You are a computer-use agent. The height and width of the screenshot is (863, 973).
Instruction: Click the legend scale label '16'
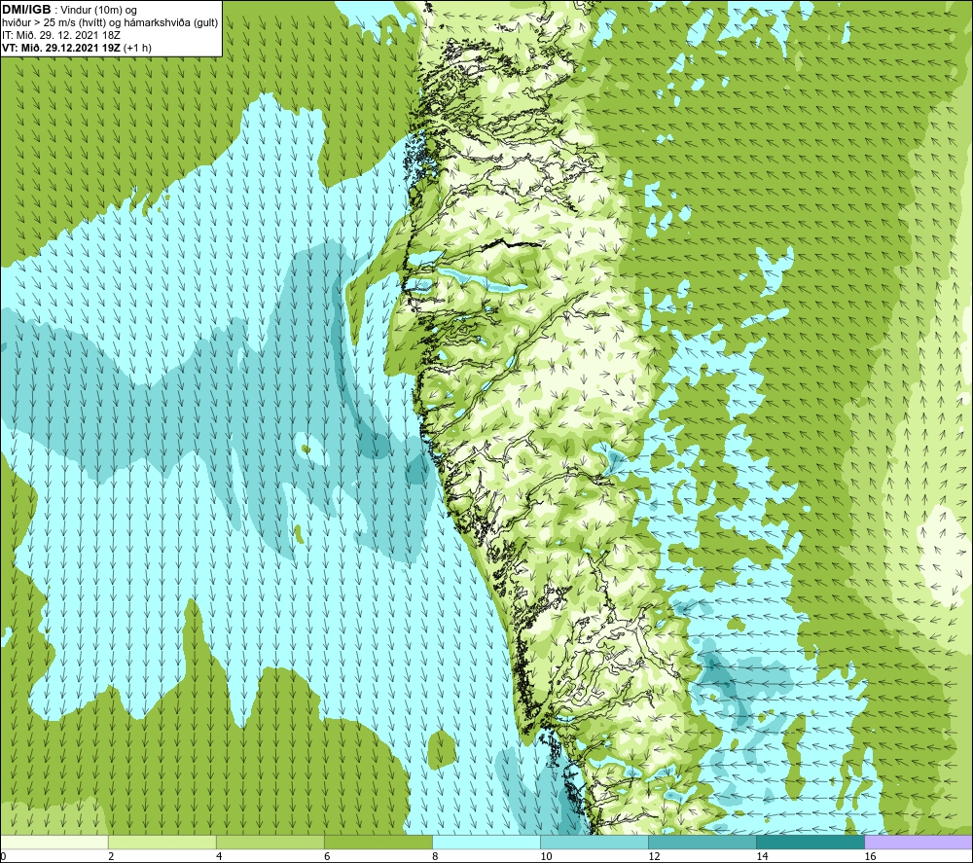[x=870, y=856]
